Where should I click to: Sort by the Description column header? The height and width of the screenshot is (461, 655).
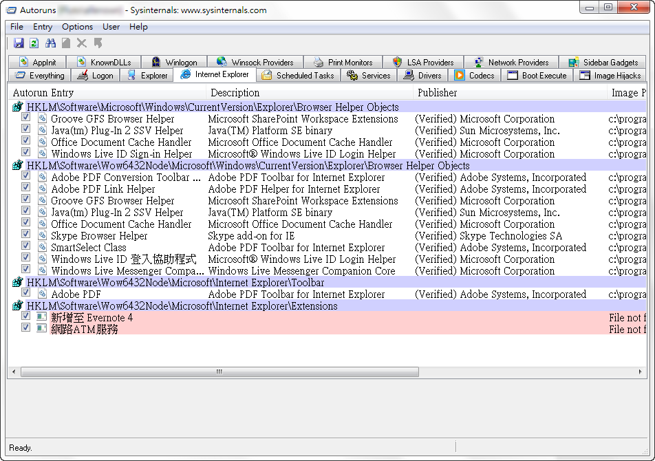309,93
